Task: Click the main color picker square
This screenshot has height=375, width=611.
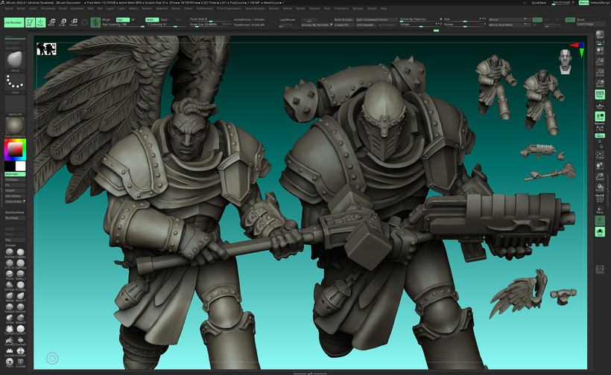Action: (15, 150)
